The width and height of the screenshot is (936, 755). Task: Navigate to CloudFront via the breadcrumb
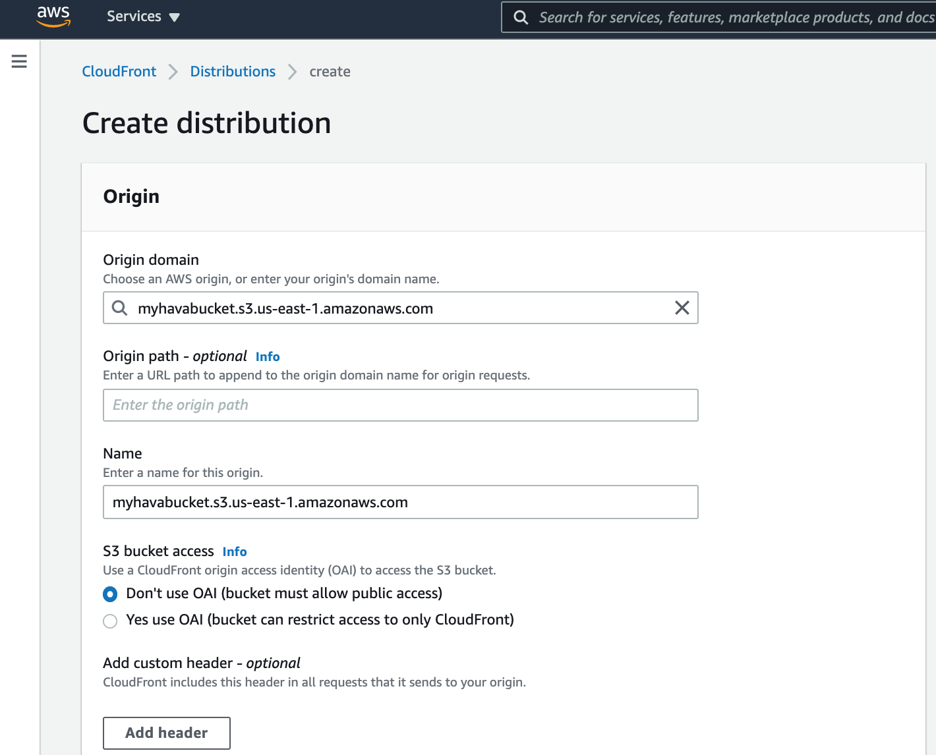coord(119,71)
